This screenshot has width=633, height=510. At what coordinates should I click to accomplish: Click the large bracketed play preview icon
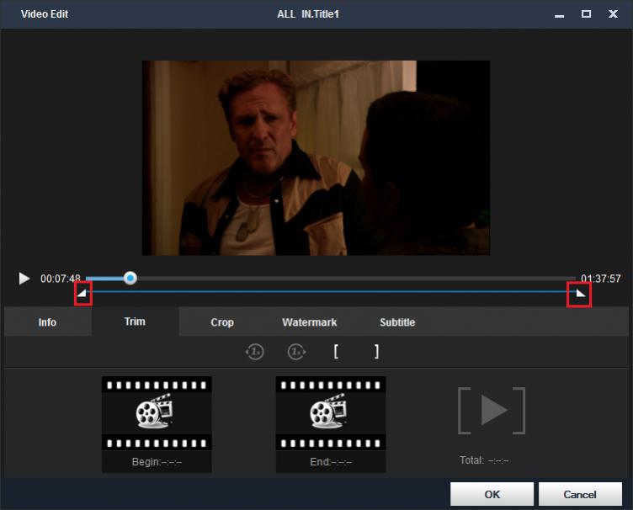[x=492, y=411]
